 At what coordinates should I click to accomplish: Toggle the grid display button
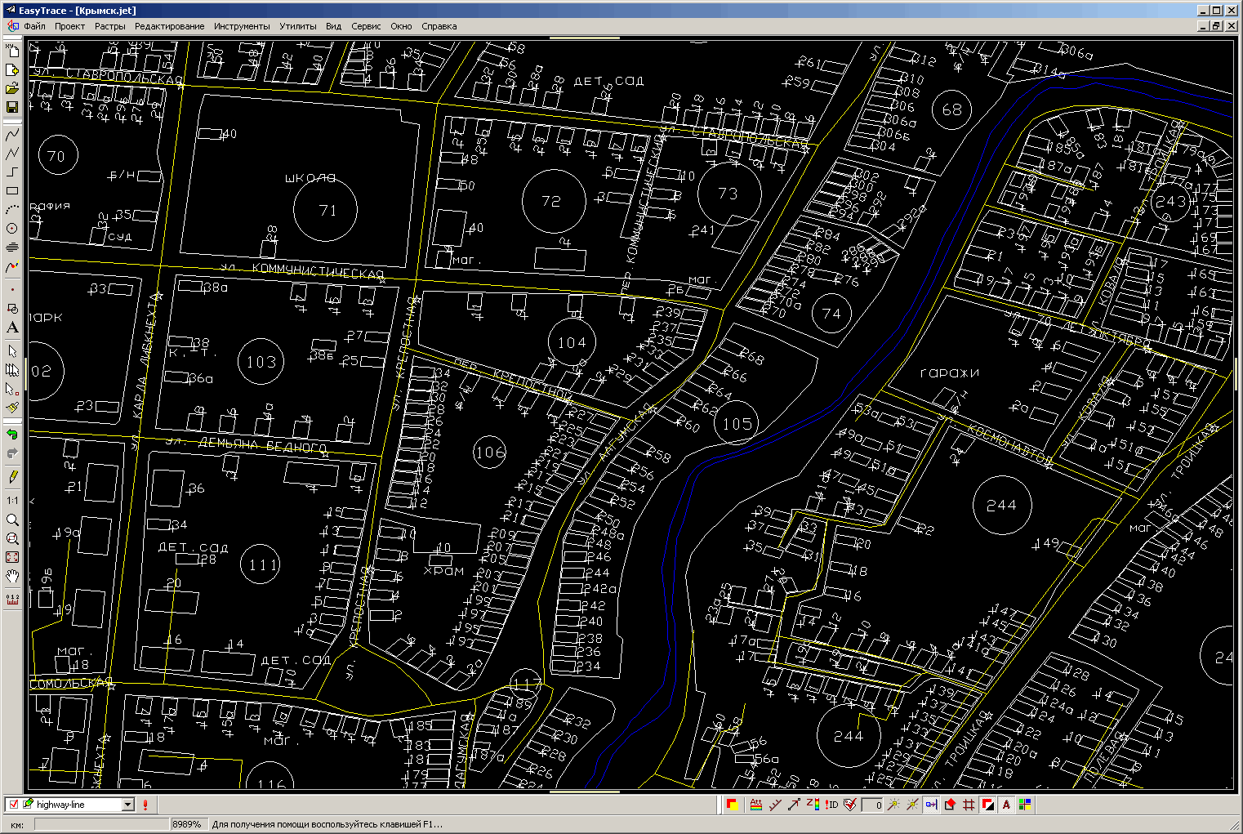tap(969, 805)
